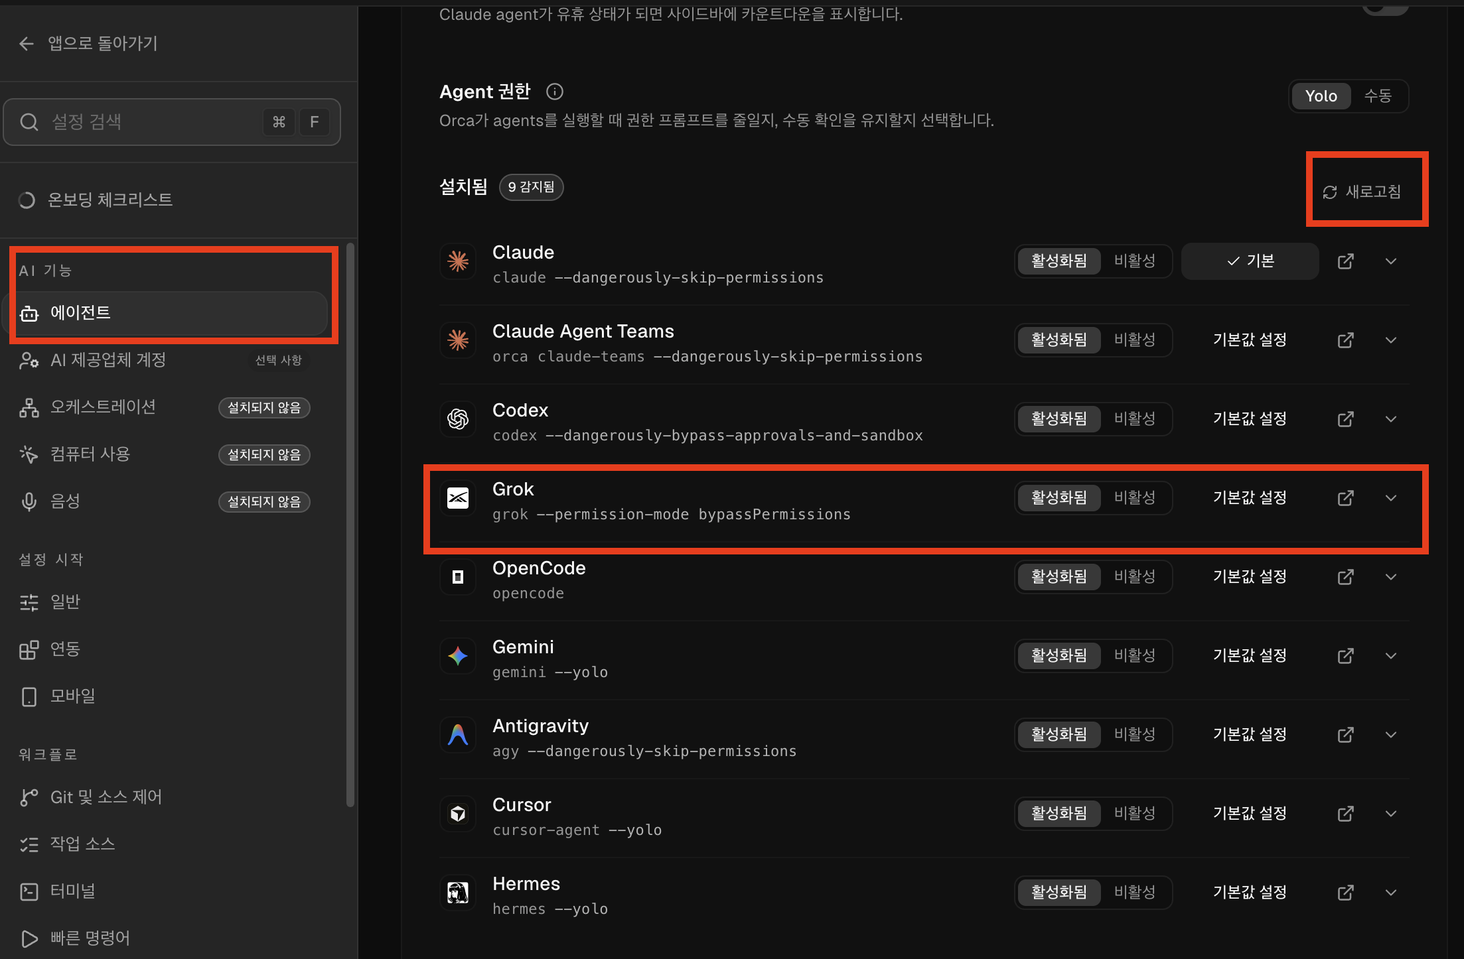
Task: Click the 기본 default button for Claude
Action: coord(1250,261)
